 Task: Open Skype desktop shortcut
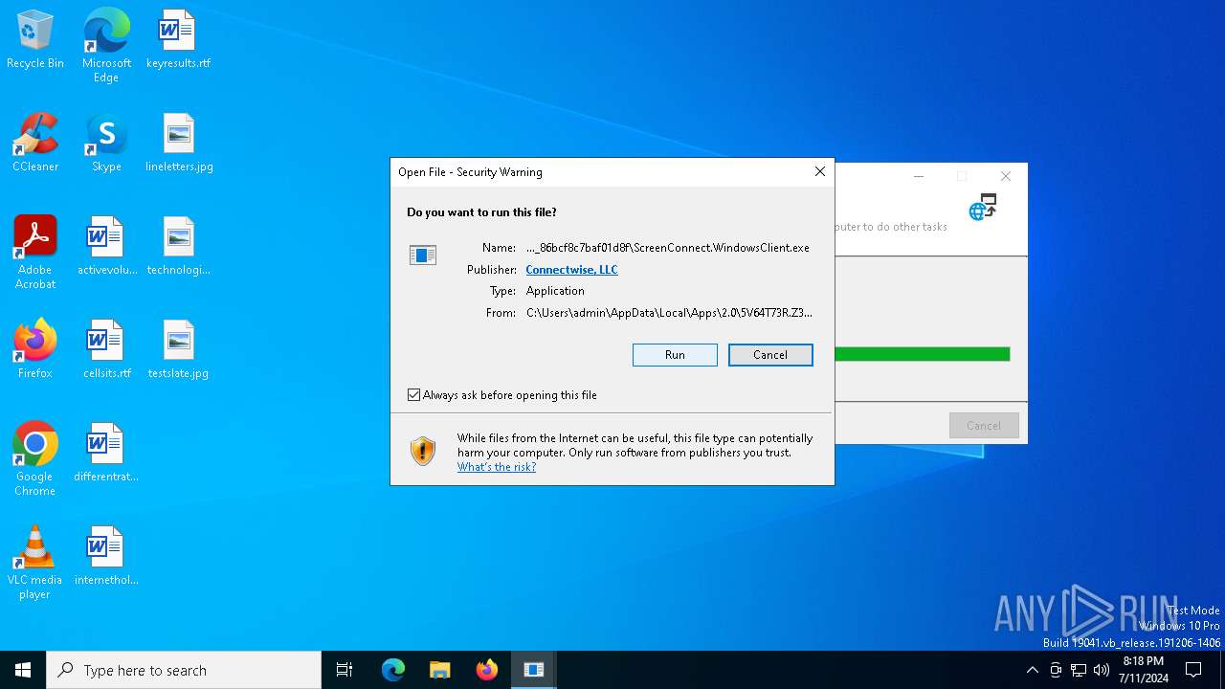click(x=106, y=144)
